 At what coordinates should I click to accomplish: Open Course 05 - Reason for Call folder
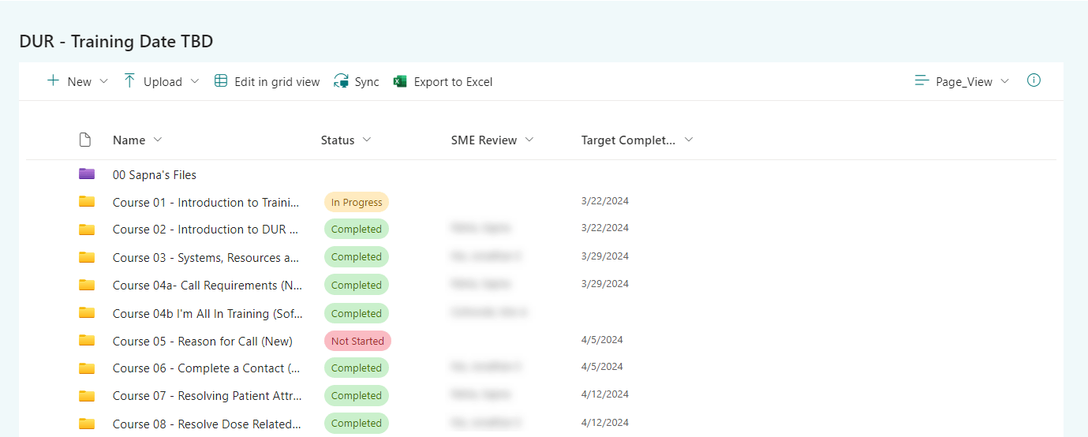coord(203,341)
